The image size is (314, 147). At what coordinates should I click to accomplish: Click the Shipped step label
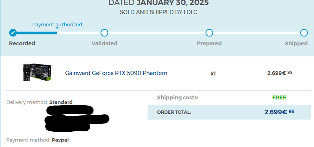[x=296, y=43]
